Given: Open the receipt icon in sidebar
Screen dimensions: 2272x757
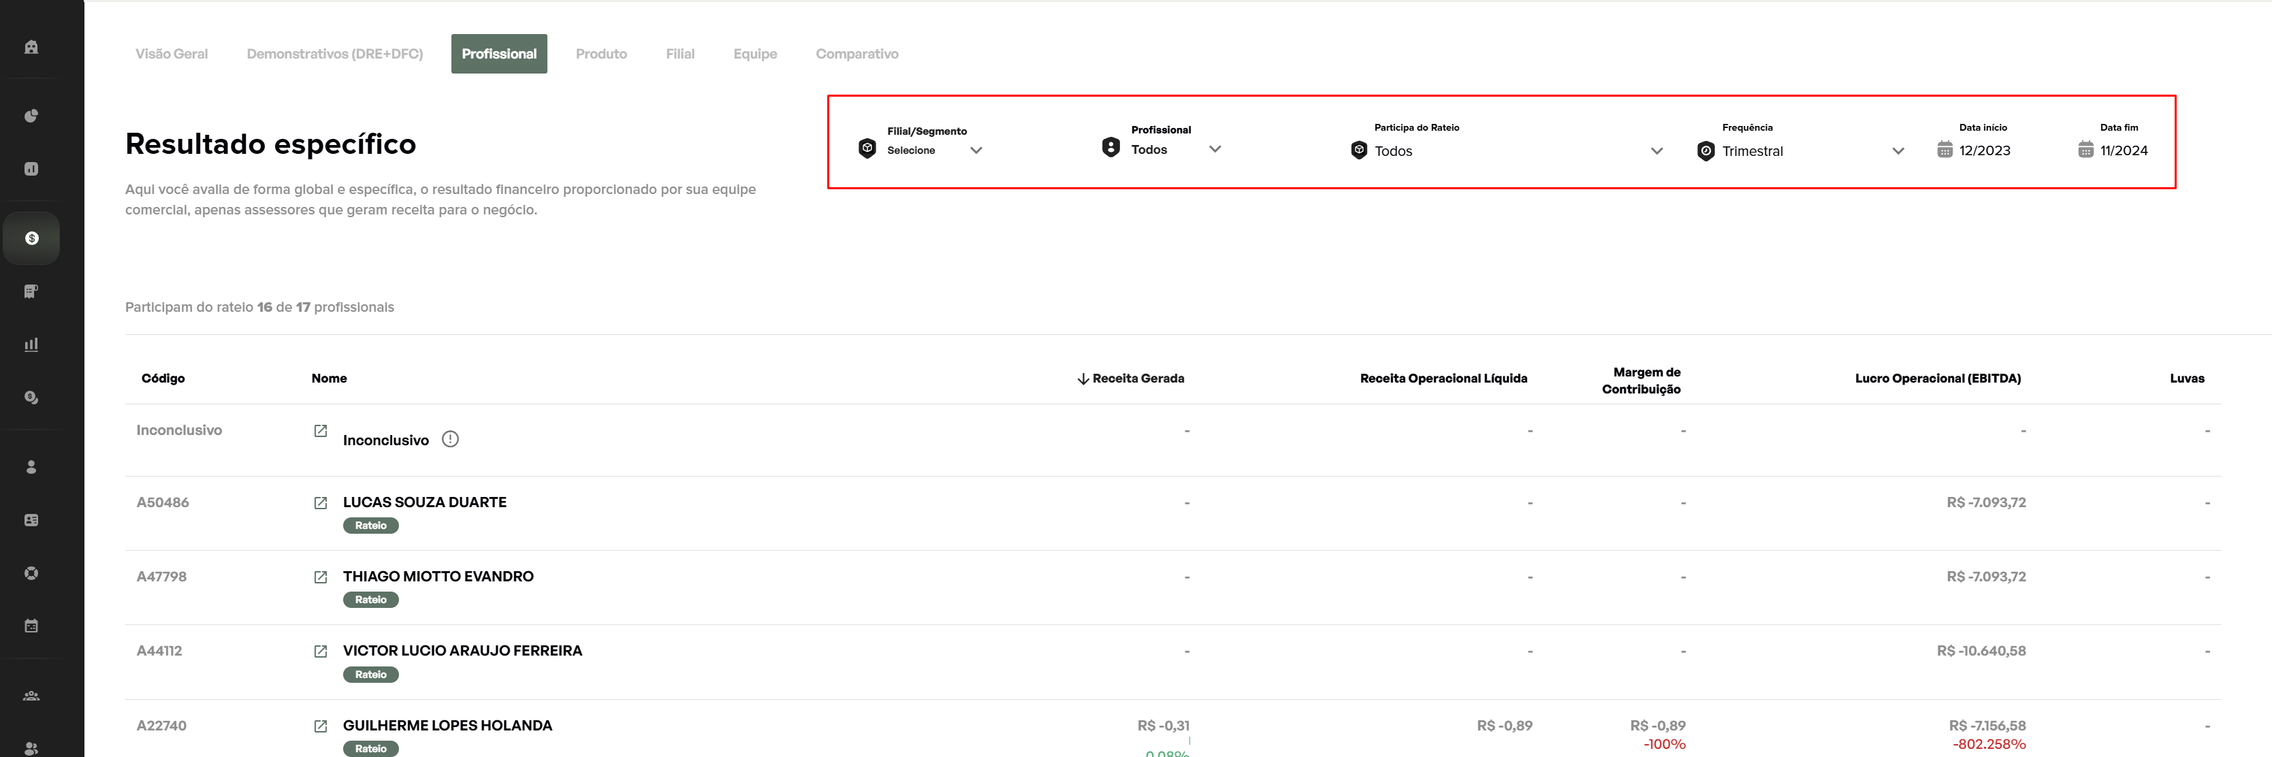Looking at the screenshot, I should (31, 291).
